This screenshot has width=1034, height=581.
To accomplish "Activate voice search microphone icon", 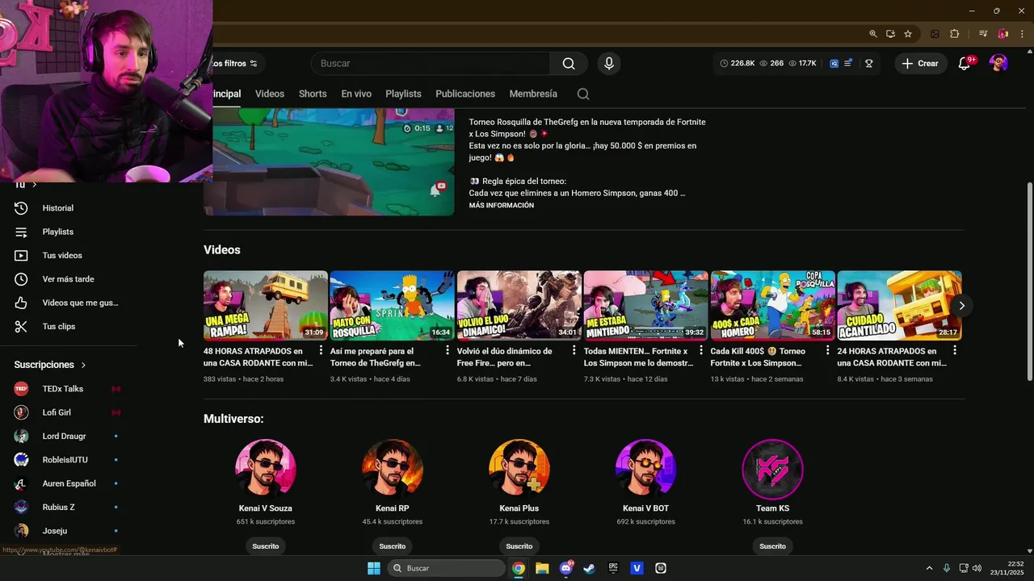I will pyautogui.click(x=609, y=64).
